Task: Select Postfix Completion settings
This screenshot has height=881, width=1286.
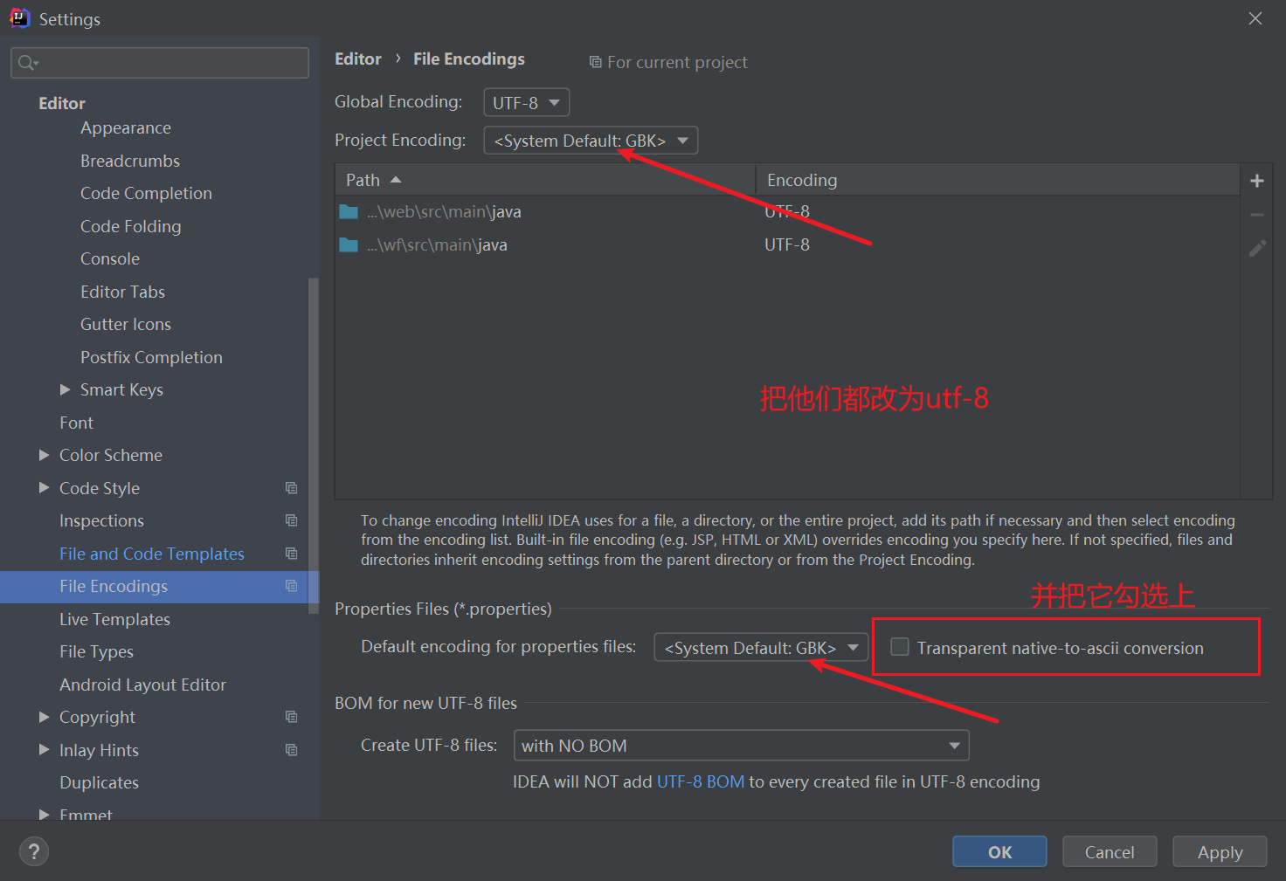Action: click(151, 357)
